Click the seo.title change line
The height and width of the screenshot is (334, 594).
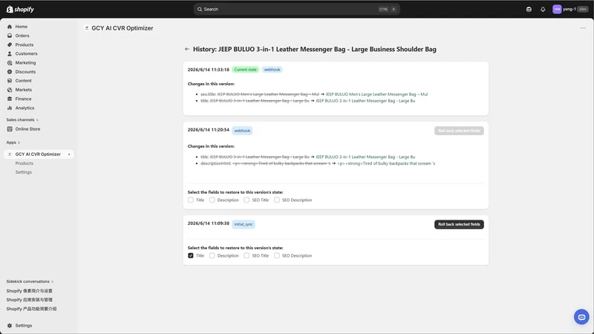click(314, 94)
